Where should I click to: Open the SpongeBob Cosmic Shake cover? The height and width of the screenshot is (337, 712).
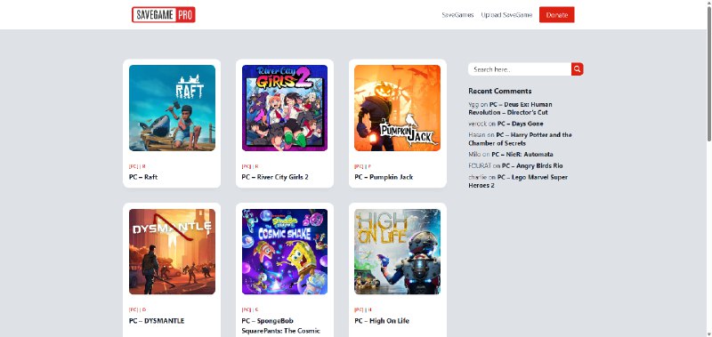pyautogui.click(x=285, y=252)
